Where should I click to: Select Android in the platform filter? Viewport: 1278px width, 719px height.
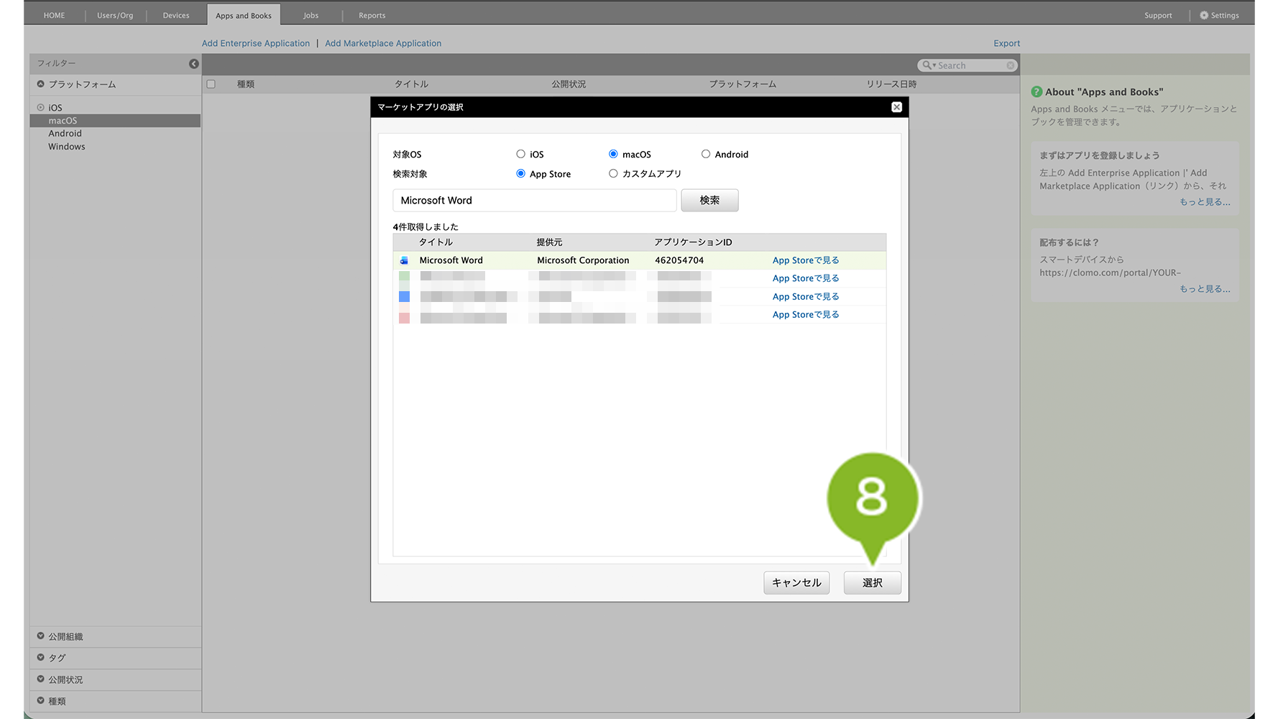pos(65,134)
